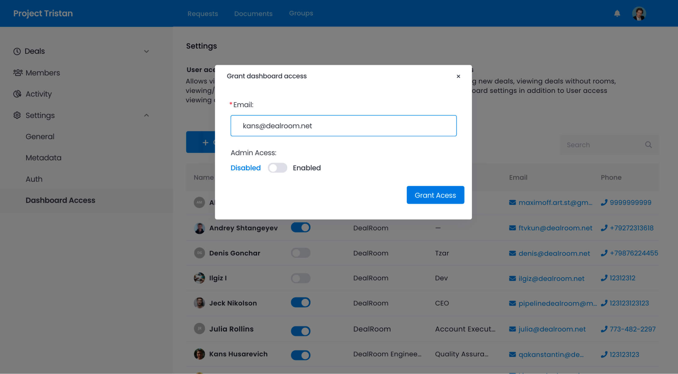678x374 pixels.
Task: Disable the toggle for Andrey Shtangeyev
Action: (301, 228)
